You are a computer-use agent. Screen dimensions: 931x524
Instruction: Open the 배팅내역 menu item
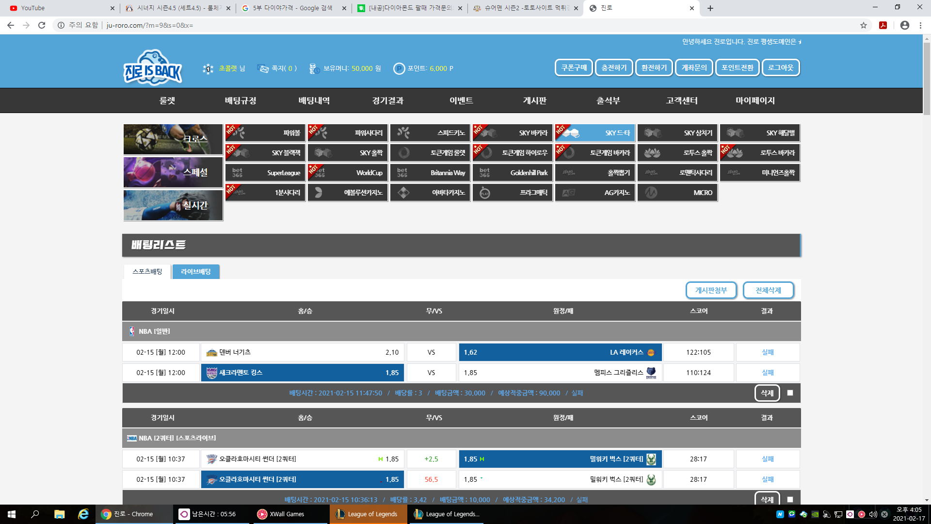pos(314,100)
